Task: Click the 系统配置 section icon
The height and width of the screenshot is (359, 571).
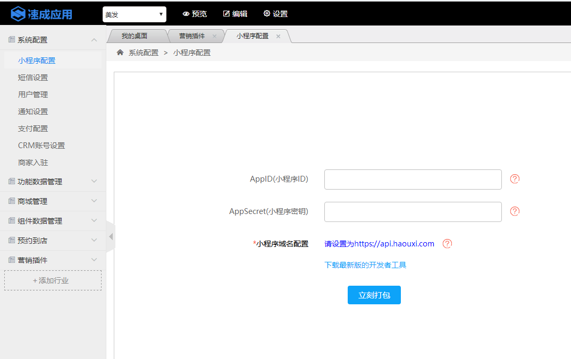Action: 12,39
